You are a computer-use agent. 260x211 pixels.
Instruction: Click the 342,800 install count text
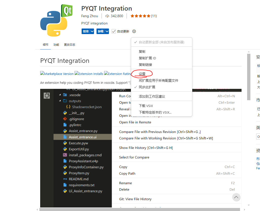117,16
